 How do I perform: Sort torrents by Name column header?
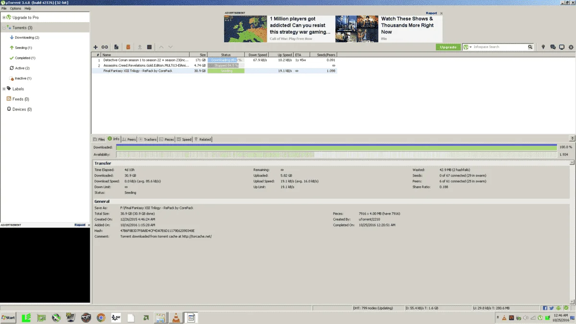145,55
